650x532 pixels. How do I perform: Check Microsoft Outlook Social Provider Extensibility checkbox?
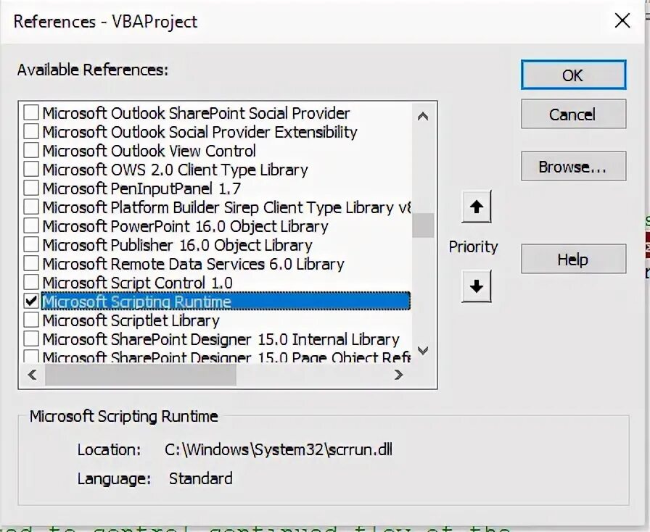pyautogui.click(x=31, y=131)
